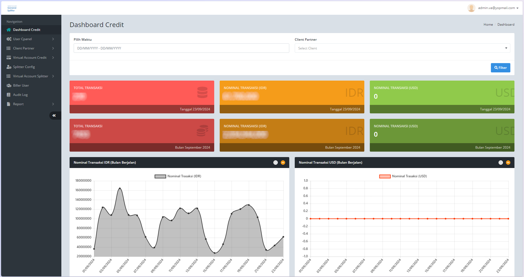Collapse the Nominal Transaksi USD chart panel
This screenshot has height=277, width=524.
pos(508,162)
